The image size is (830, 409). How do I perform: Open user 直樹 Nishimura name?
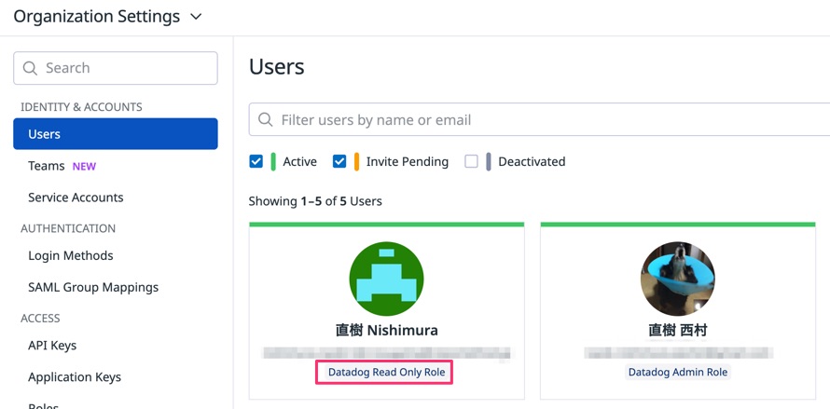pos(386,331)
